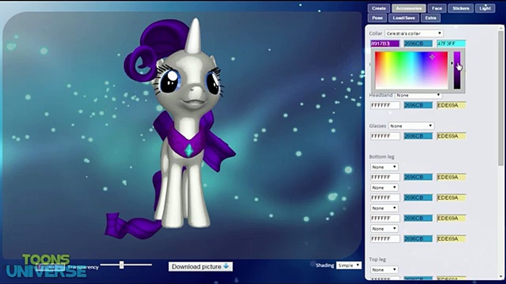Image resolution: width=506 pixels, height=284 pixels.
Task: Click the Headband FFFFFF color field
Action: 385,105
